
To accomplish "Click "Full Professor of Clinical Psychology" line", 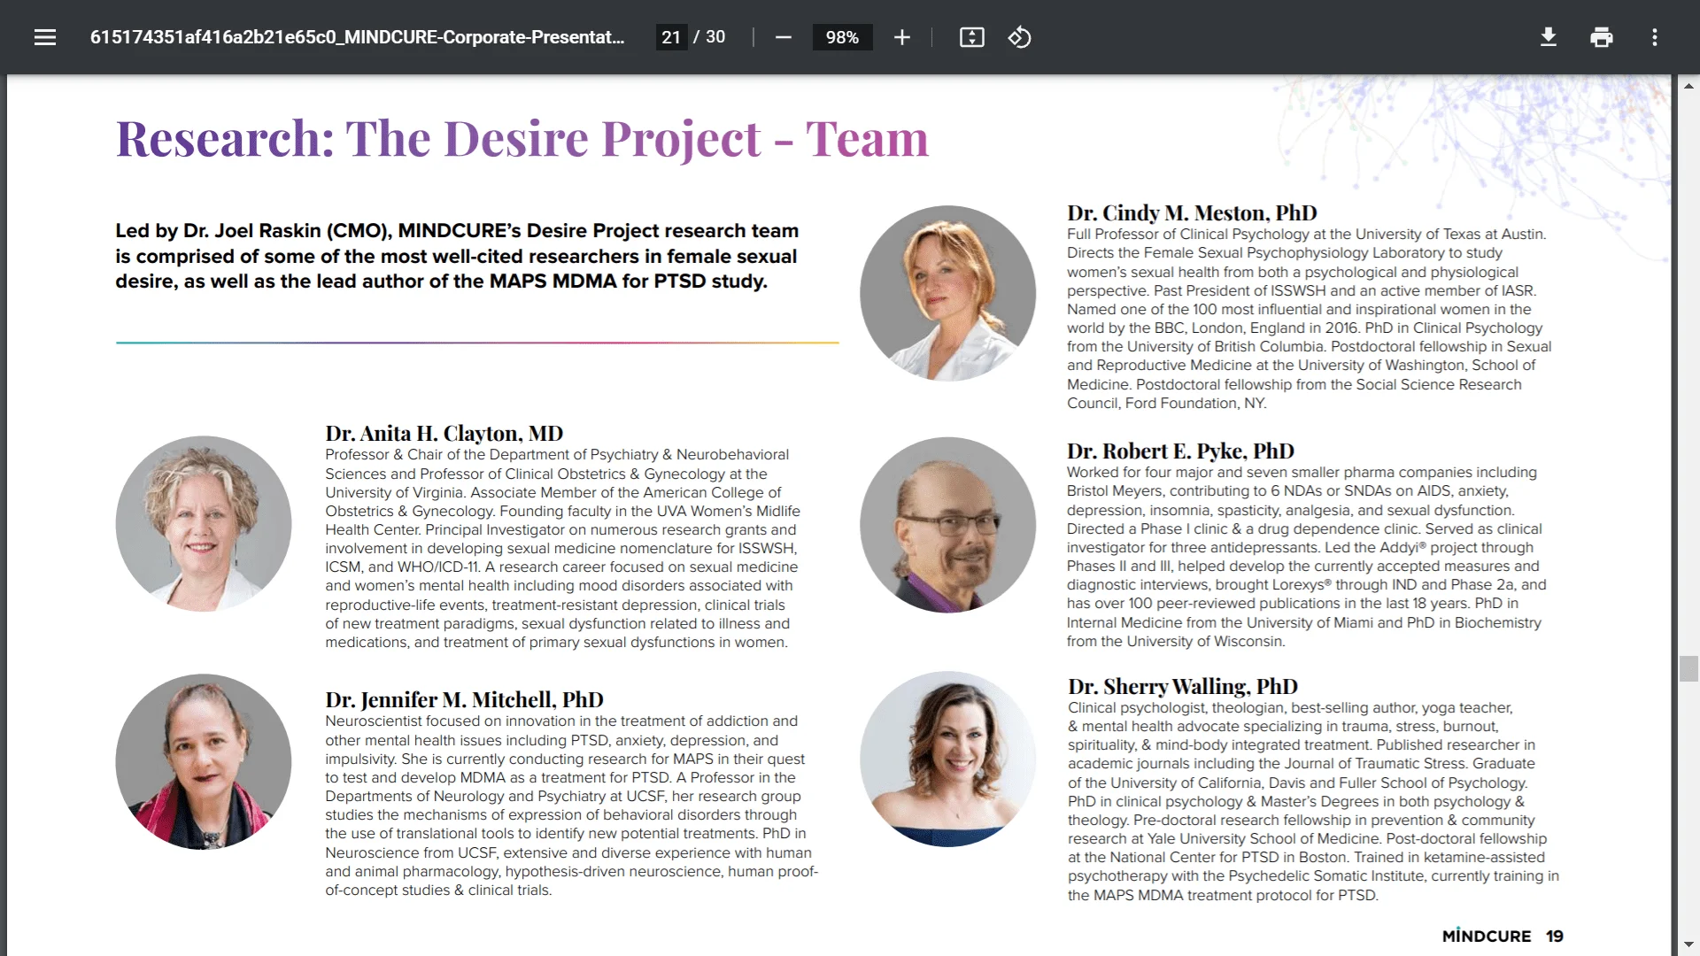I will (x=1307, y=235).
